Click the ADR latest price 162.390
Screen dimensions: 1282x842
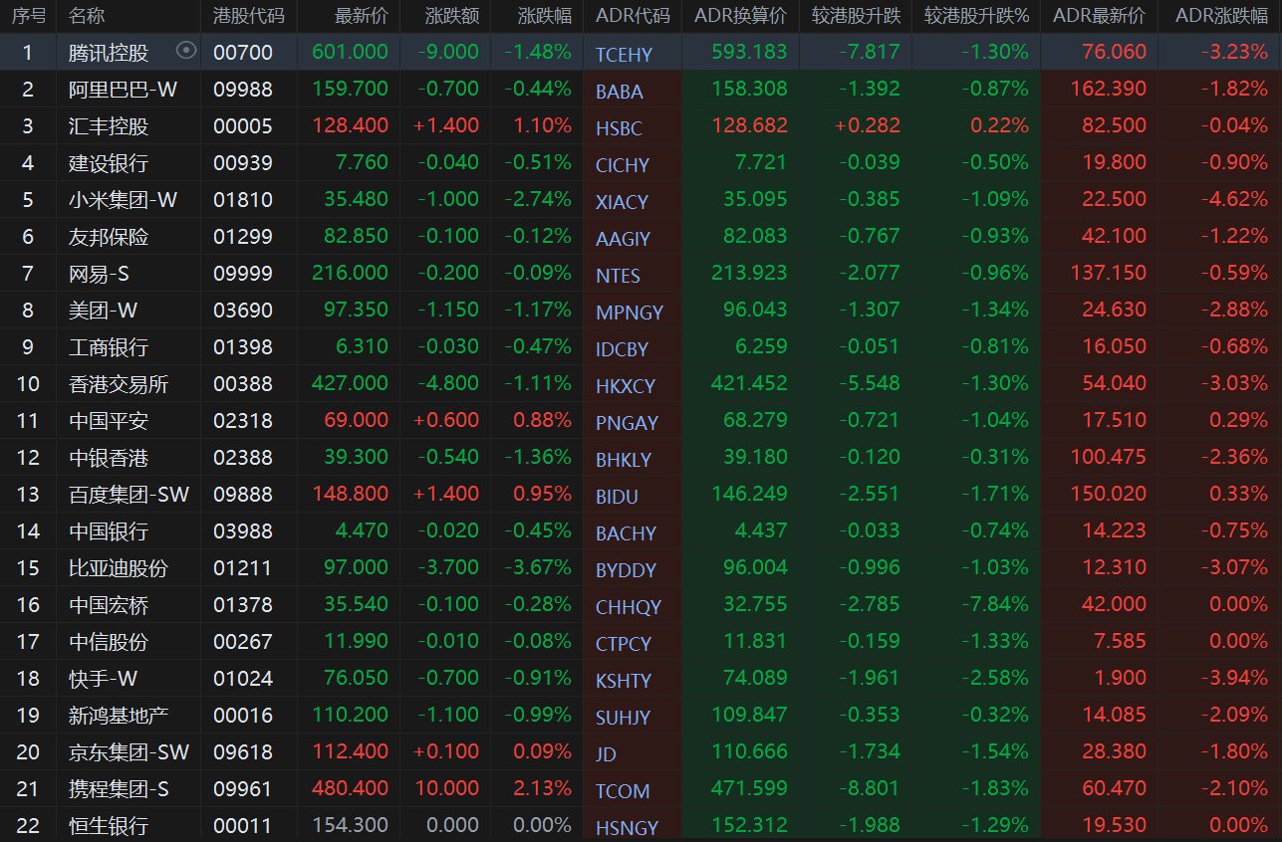point(1108,90)
